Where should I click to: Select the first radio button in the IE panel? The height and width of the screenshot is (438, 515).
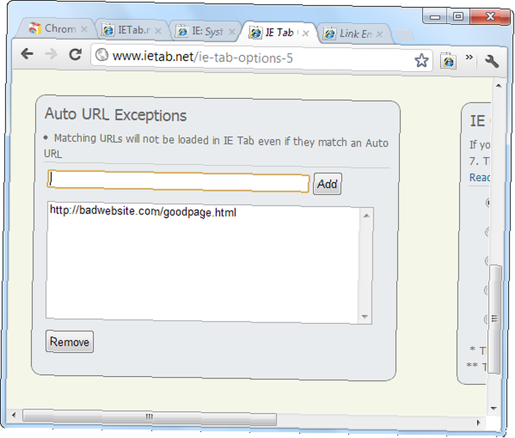[x=488, y=203]
